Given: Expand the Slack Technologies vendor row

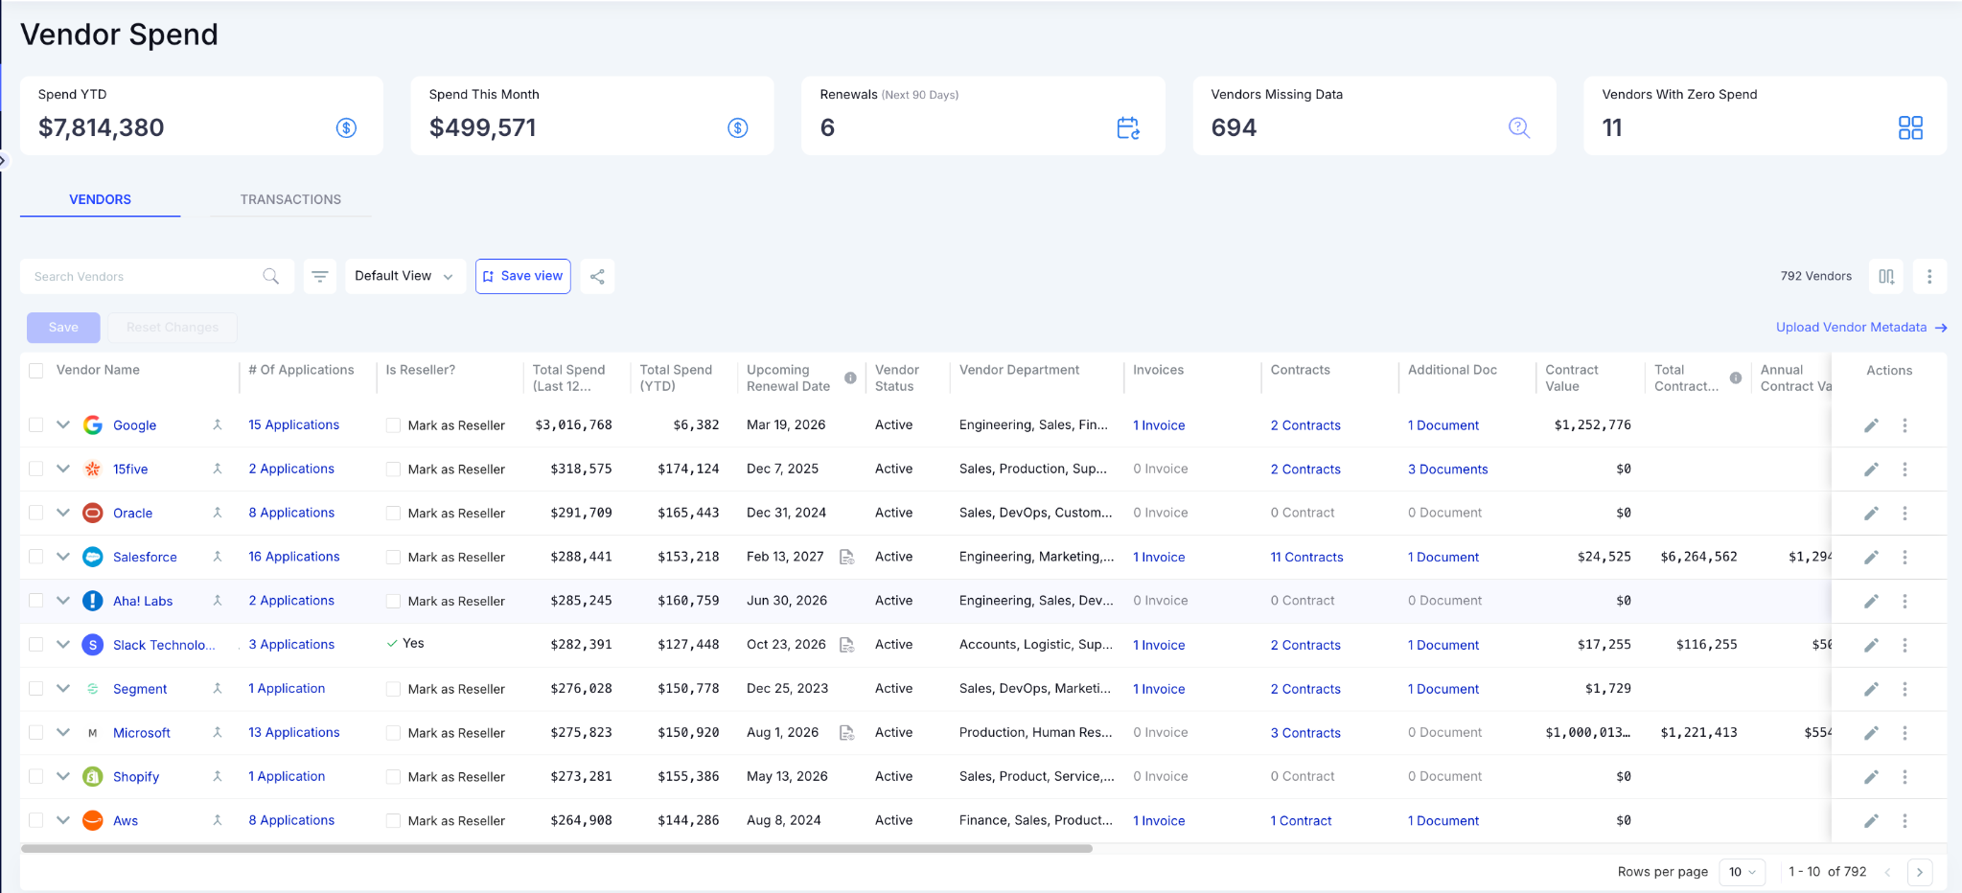Looking at the screenshot, I should click(x=63, y=645).
